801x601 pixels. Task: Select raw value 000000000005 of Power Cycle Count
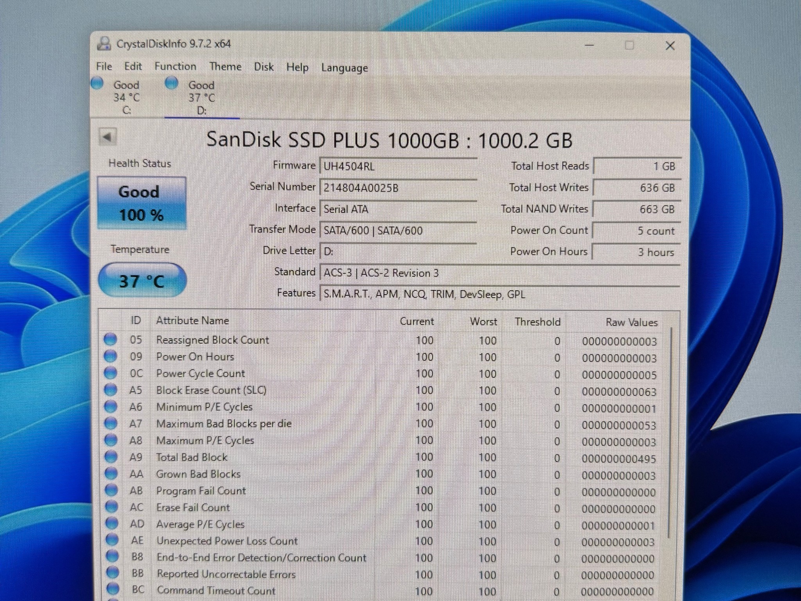click(619, 375)
